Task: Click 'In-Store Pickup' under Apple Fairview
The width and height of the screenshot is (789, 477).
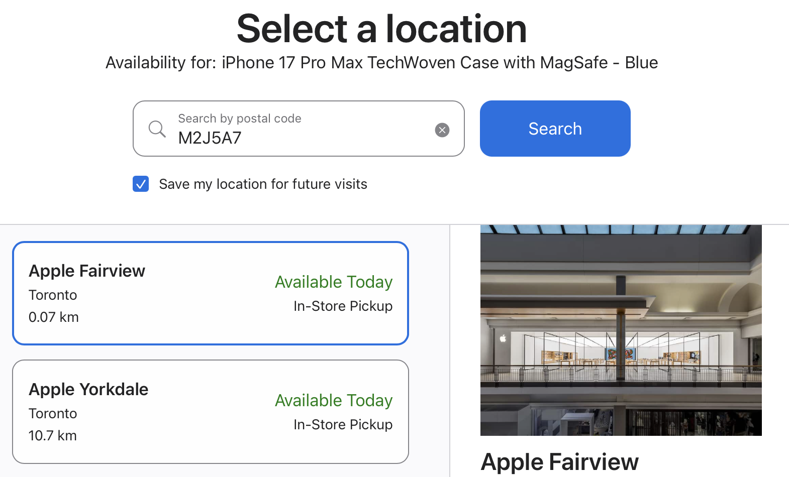Action: [343, 306]
